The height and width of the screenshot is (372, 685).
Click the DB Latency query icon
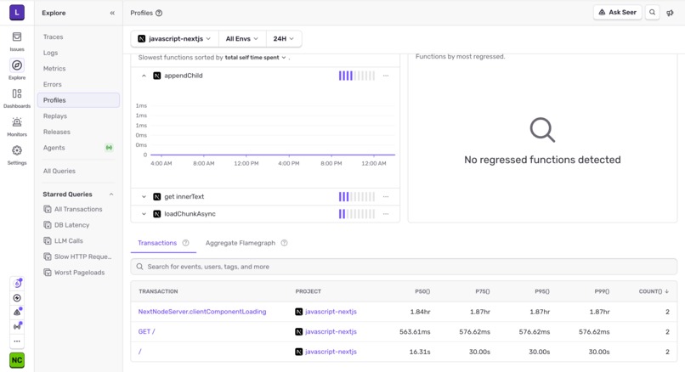pyautogui.click(x=48, y=225)
